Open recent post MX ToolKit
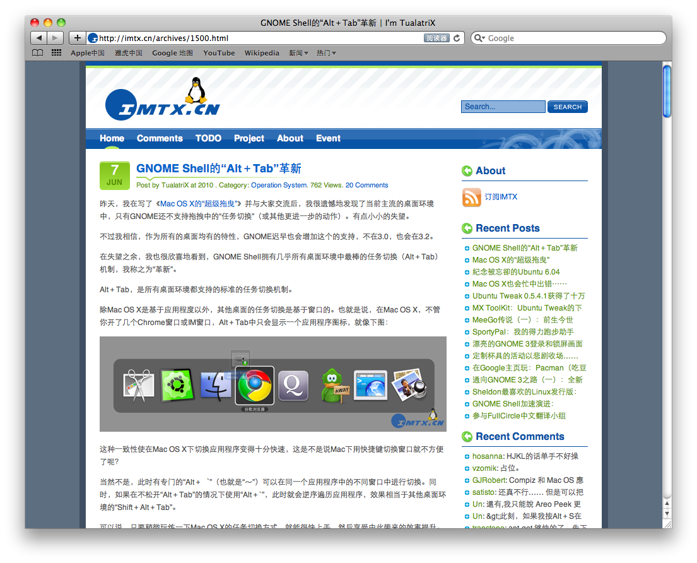Screen dimensions: 697x563 pos(527,308)
